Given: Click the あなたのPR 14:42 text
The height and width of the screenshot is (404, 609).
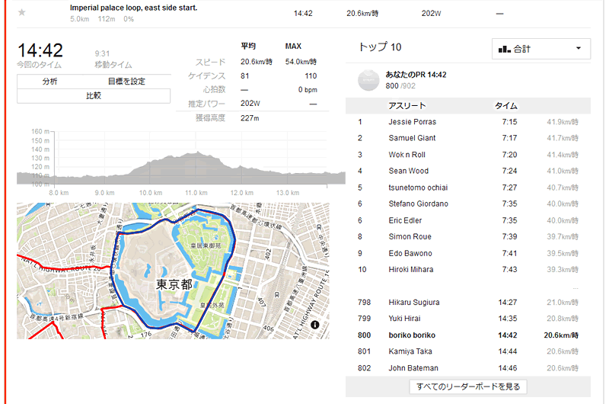Looking at the screenshot, I should 416,74.
